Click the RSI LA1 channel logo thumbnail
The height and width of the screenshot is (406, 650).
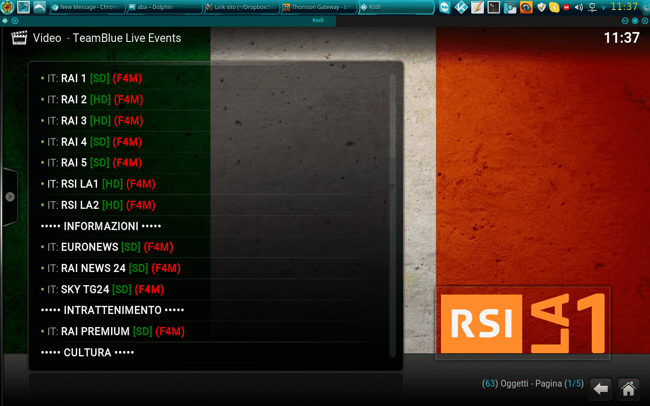[x=523, y=323]
